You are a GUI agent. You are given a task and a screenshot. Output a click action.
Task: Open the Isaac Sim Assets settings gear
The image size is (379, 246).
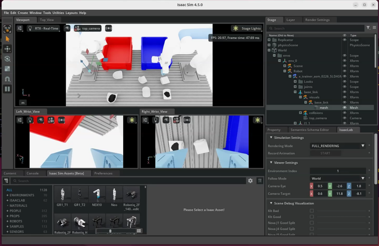coord(251,181)
